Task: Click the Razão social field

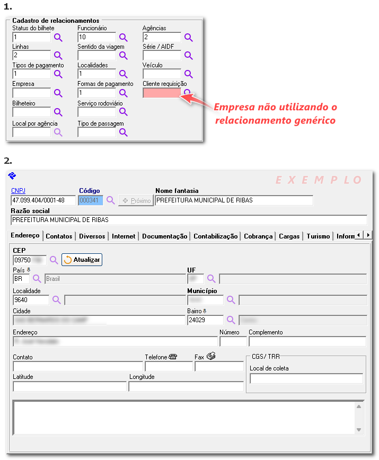Action: click(189, 220)
